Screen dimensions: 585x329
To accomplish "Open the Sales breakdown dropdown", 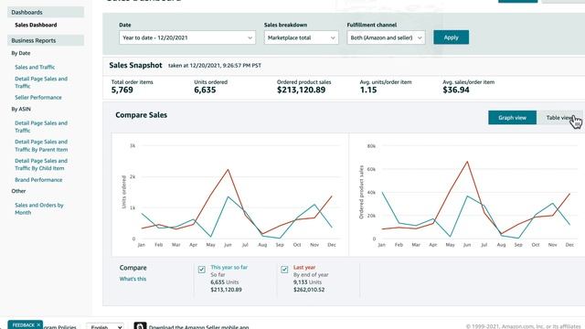I will coord(301,37).
